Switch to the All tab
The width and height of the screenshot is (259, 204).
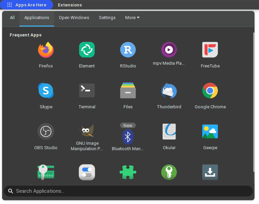(x=12, y=18)
